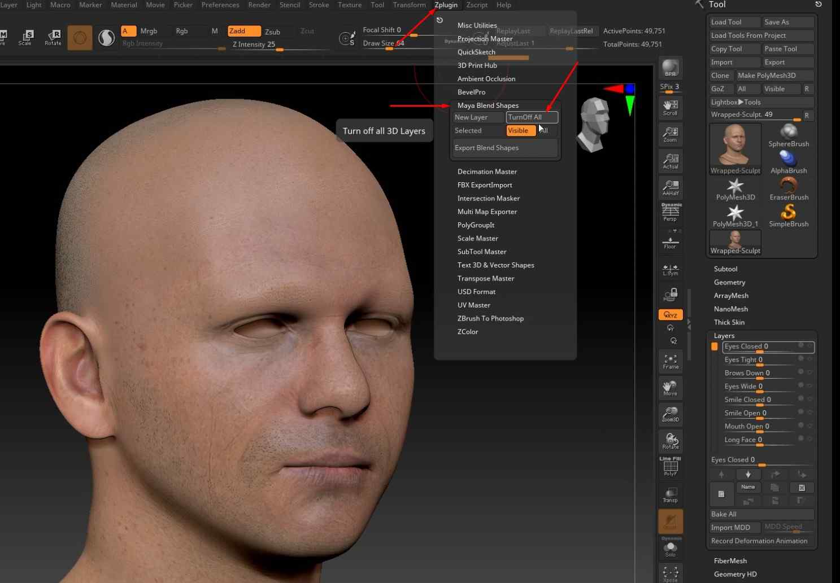The height and width of the screenshot is (583, 840).
Task: Toggle the Persp perspective view
Action: click(671, 213)
